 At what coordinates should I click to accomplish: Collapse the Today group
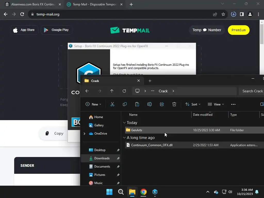point(124,122)
